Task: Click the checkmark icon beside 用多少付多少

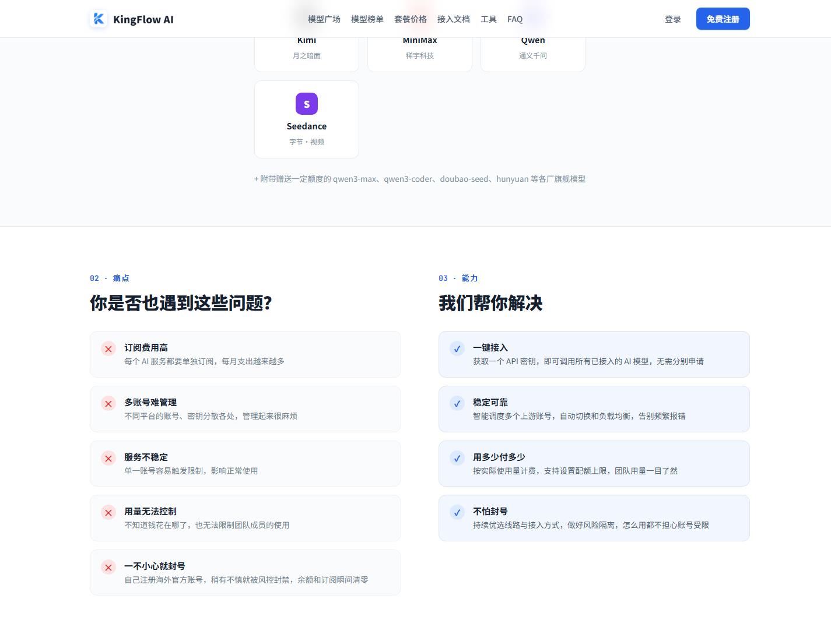Action: [x=457, y=458]
